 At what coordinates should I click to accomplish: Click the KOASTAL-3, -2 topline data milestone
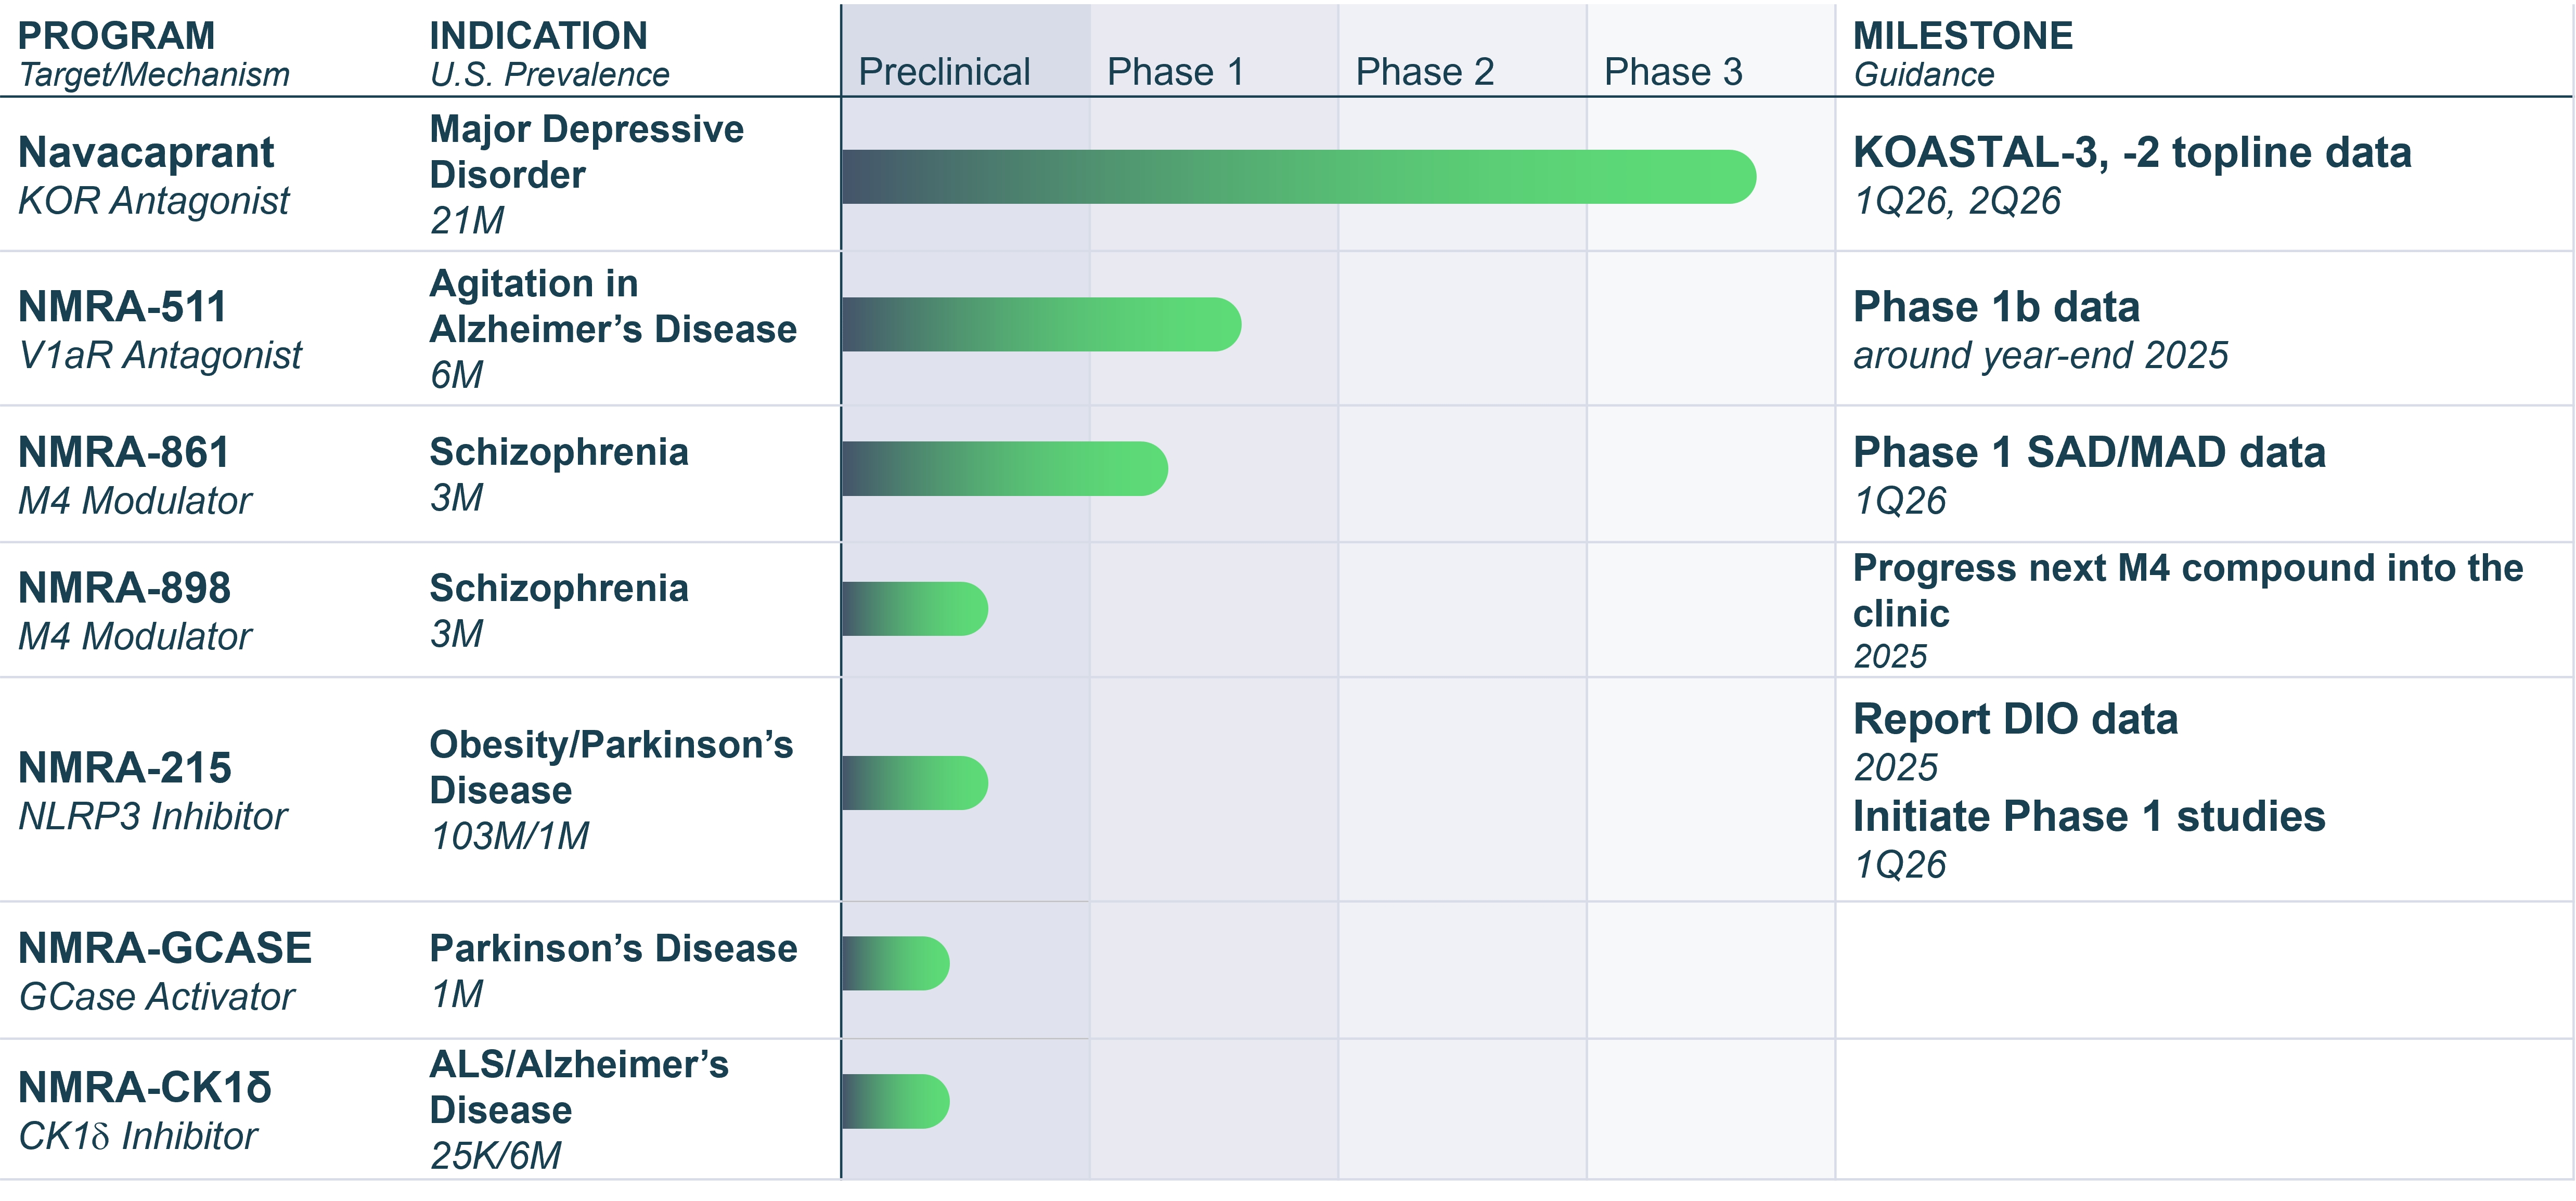(2131, 153)
